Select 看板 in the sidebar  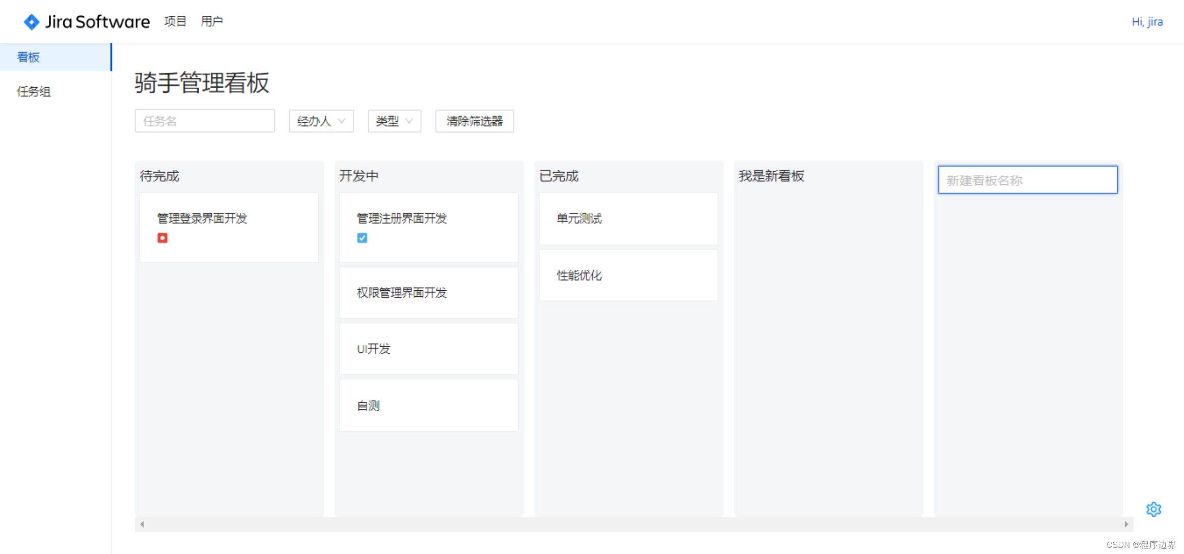56,57
